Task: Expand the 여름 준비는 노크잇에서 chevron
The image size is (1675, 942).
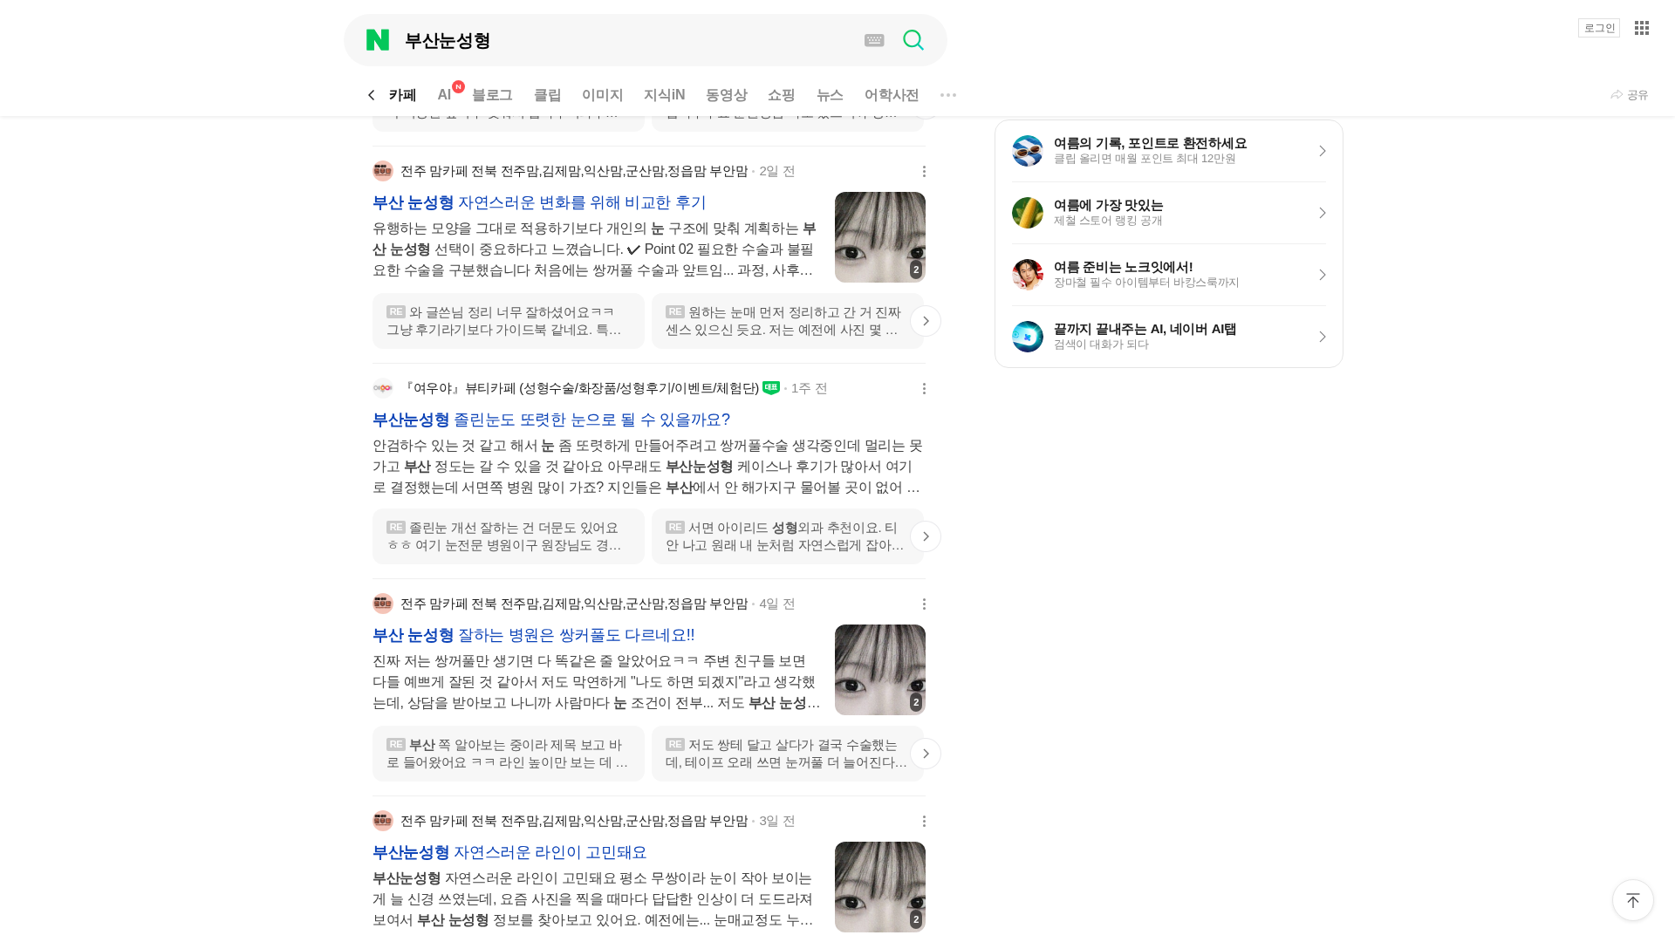Action: [1323, 275]
